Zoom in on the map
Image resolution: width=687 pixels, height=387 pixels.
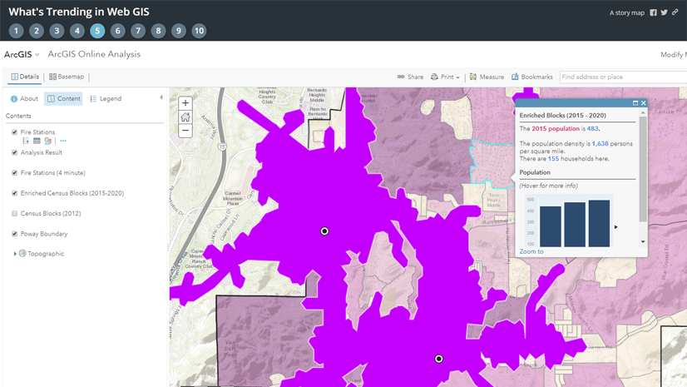tap(185, 103)
